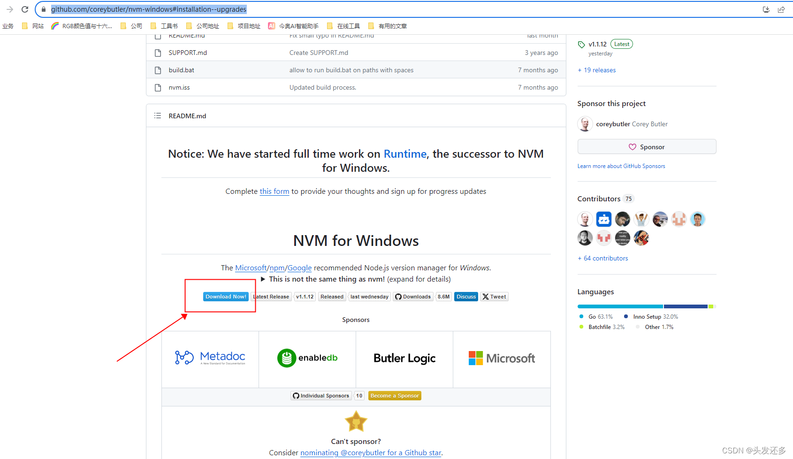The width and height of the screenshot is (793, 459).
Task: Click file icon beside nvm.iss
Action: (158, 87)
